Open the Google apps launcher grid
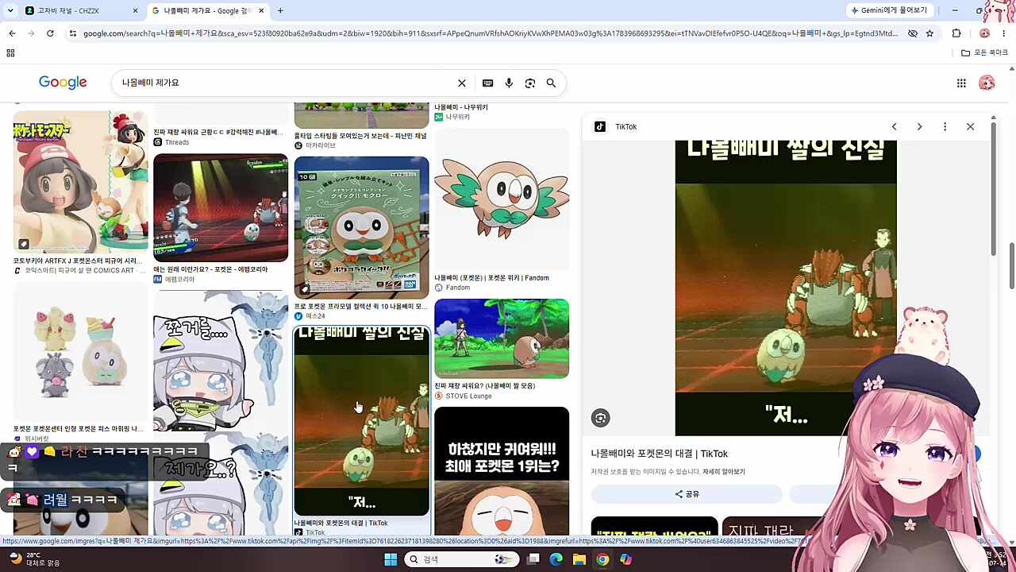1016x572 pixels. tap(961, 83)
